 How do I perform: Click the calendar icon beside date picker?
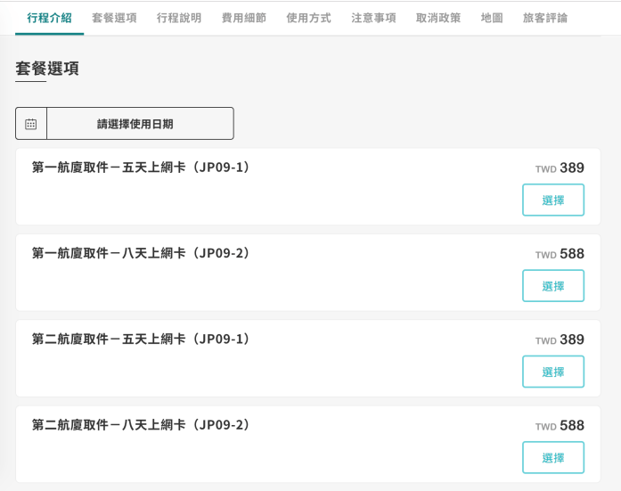31,124
